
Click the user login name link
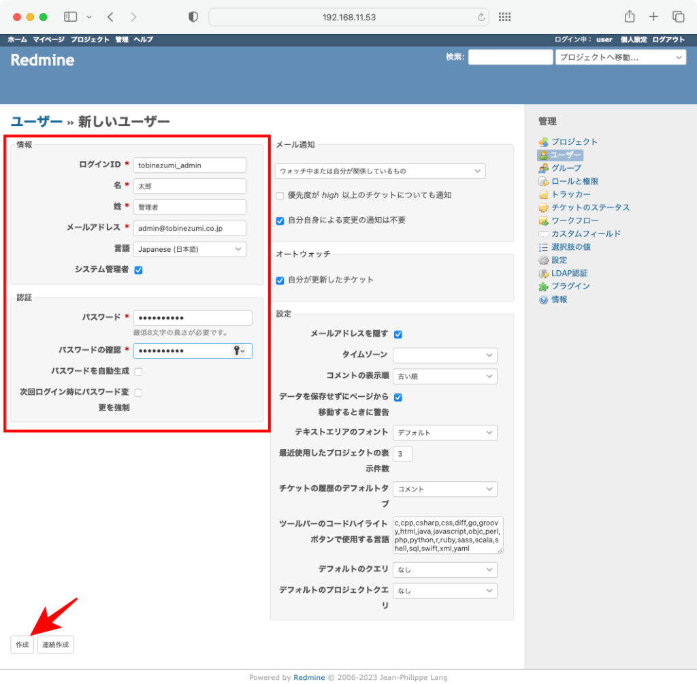[x=604, y=39]
